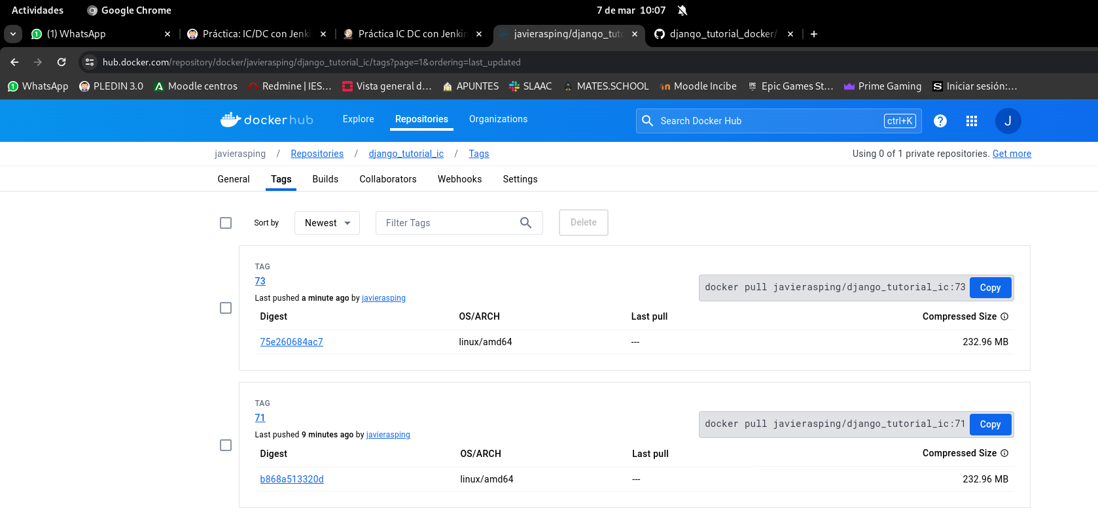
Task: Switch to the General tab
Action: [234, 179]
